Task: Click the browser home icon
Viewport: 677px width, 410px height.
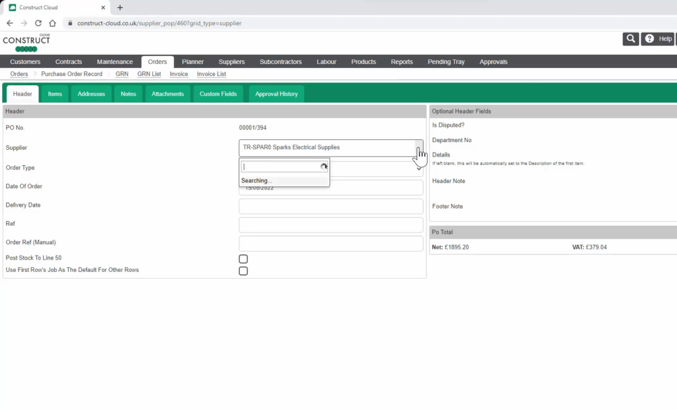Action: pos(52,23)
